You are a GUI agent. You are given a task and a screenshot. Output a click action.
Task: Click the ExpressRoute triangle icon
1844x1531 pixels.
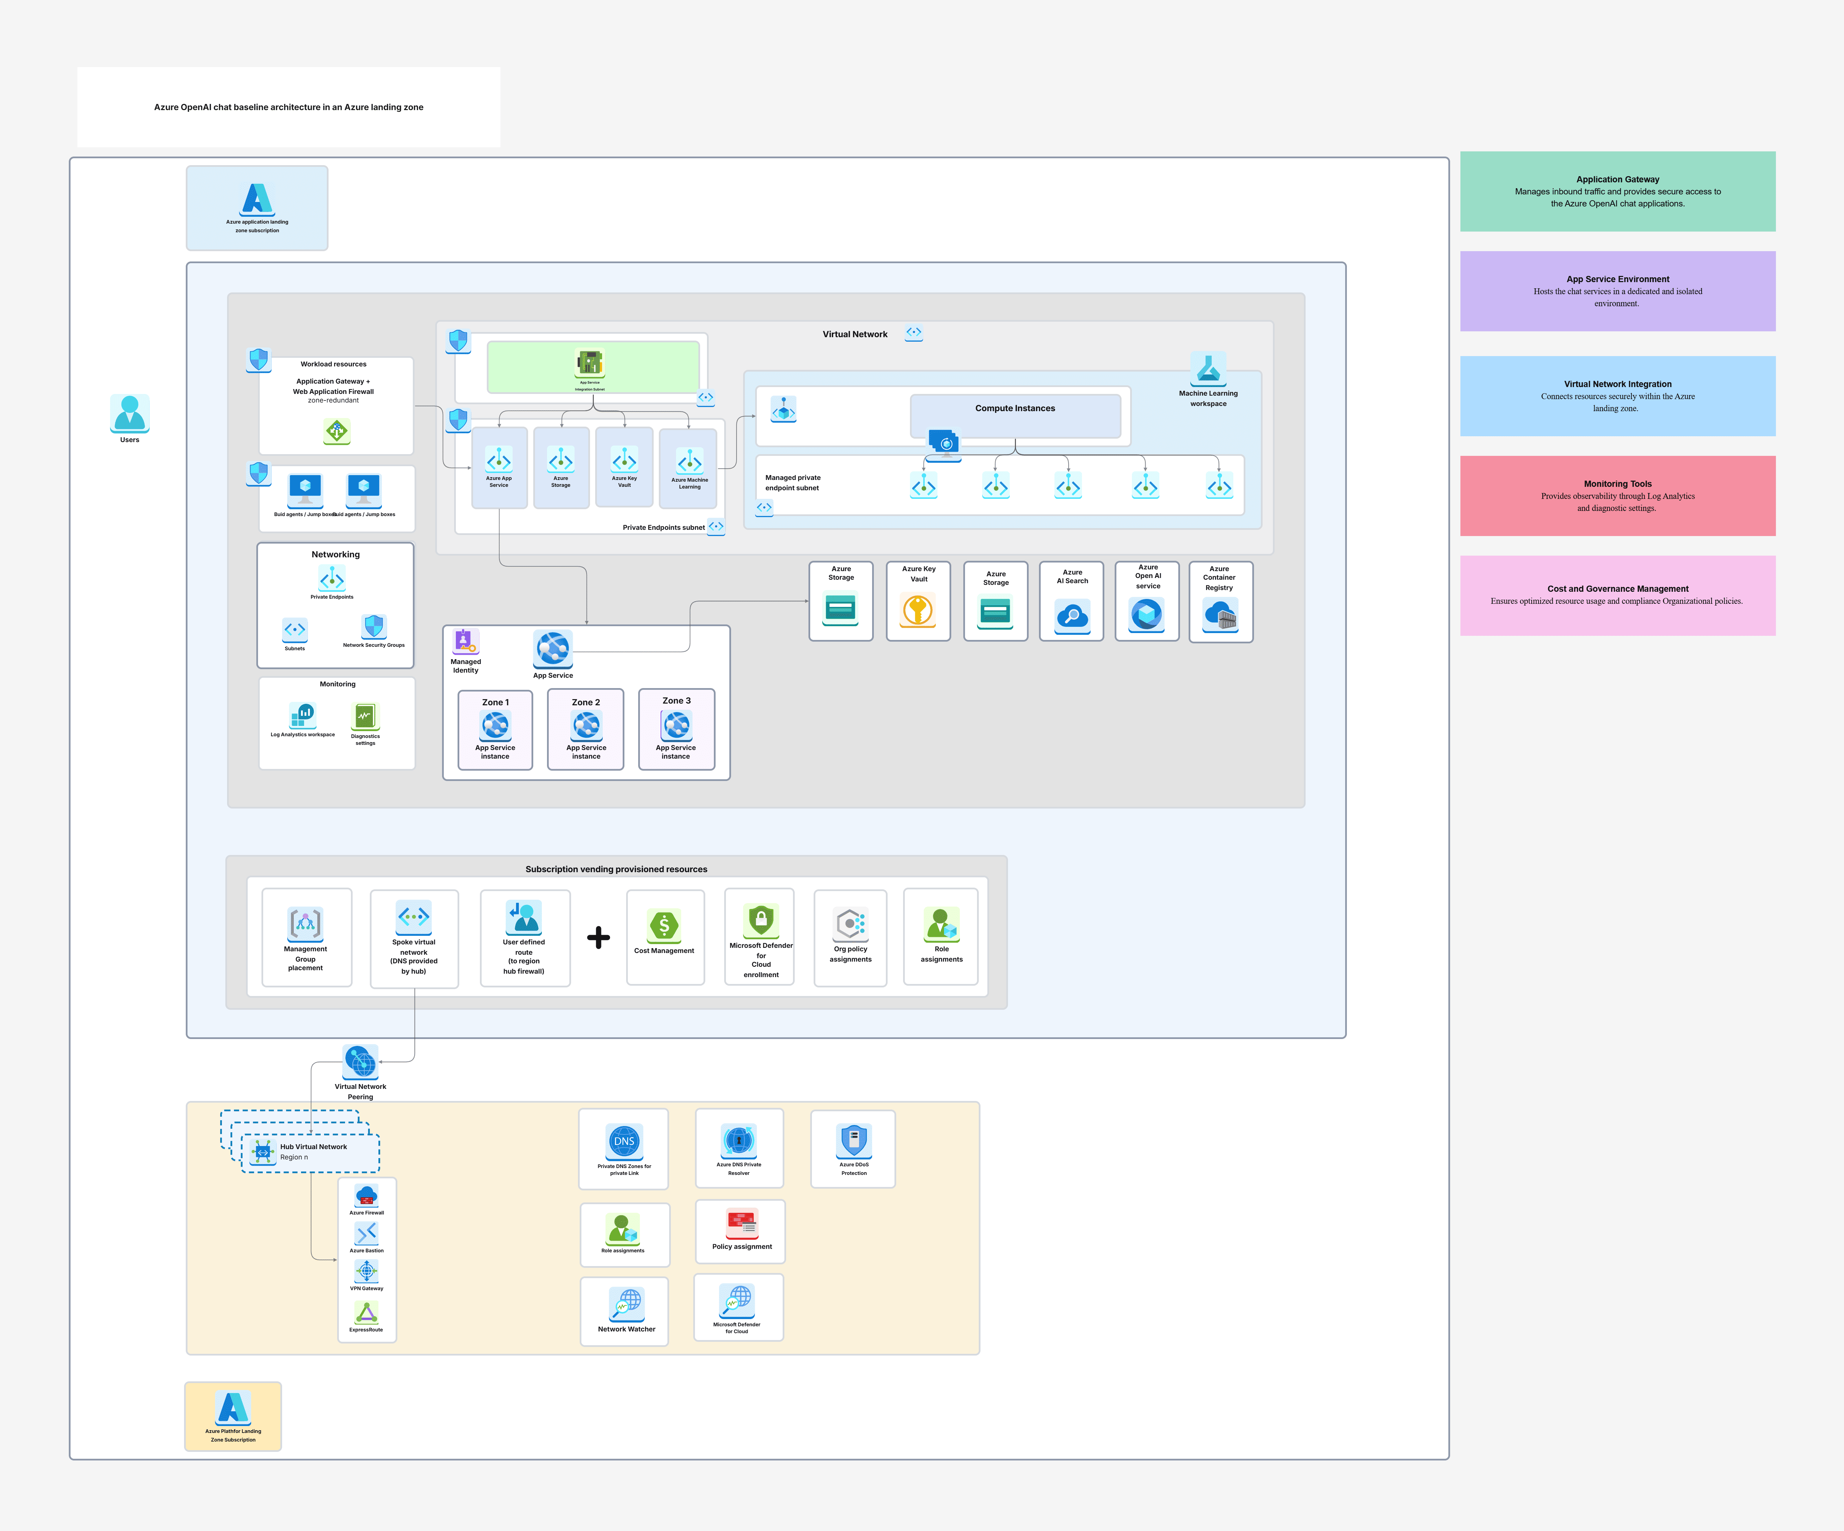point(366,1312)
